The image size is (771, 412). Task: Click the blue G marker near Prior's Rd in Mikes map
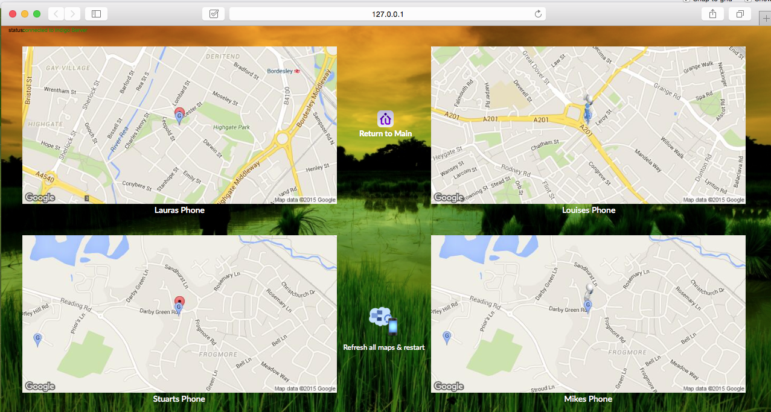[x=447, y=338]
